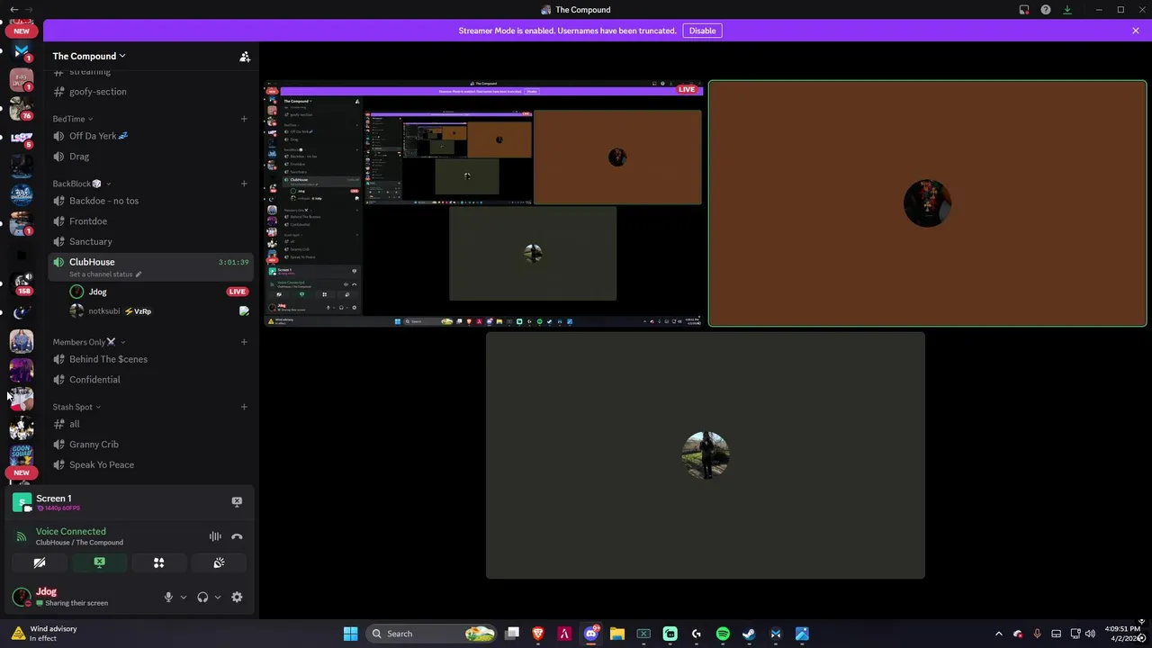1152x648 pixels.
Task: Mute the microphone
Action: pos(168,597)
